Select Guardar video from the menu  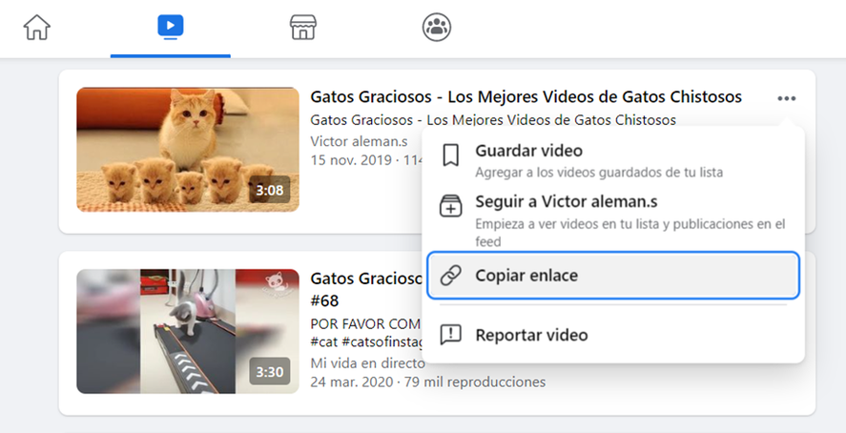(x=613, y=160)
